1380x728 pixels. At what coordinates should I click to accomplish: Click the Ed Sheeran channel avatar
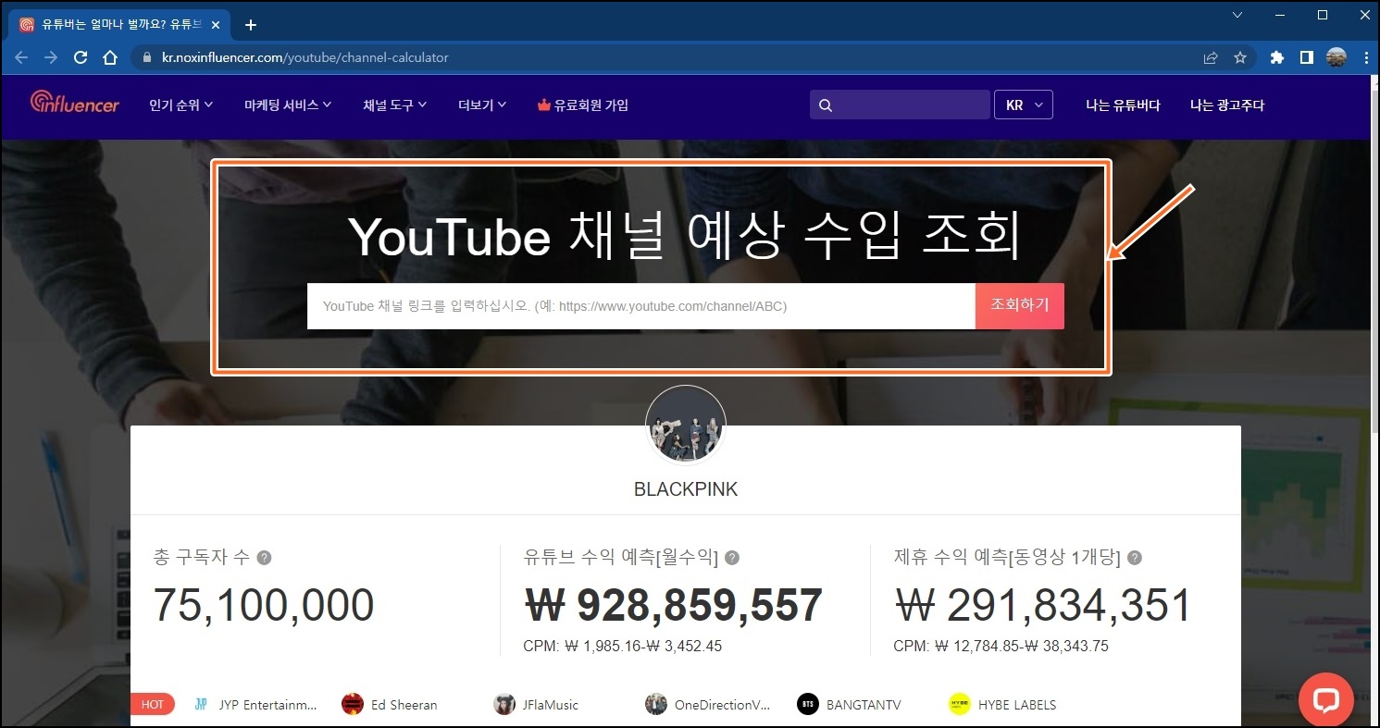point(353,704)
